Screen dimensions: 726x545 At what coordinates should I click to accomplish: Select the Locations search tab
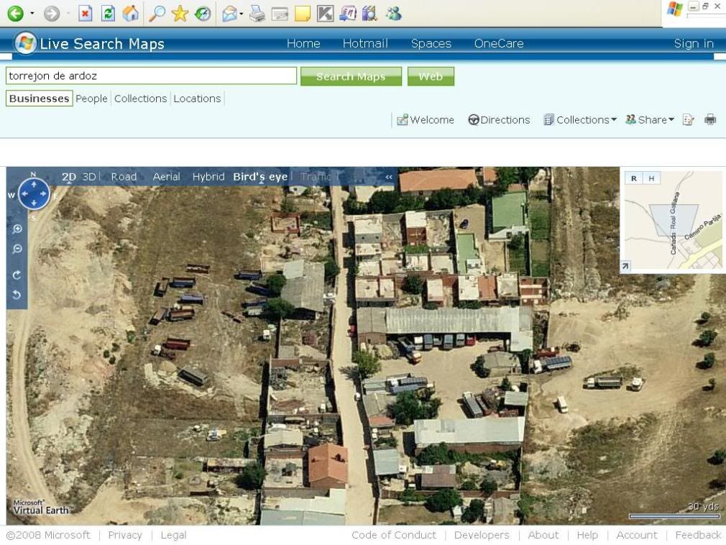tap(197, 99)
